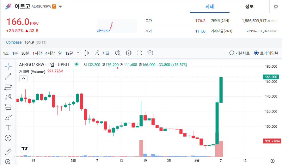
Task: Select the 12달 timeframe
Action: tap(69, 53)
